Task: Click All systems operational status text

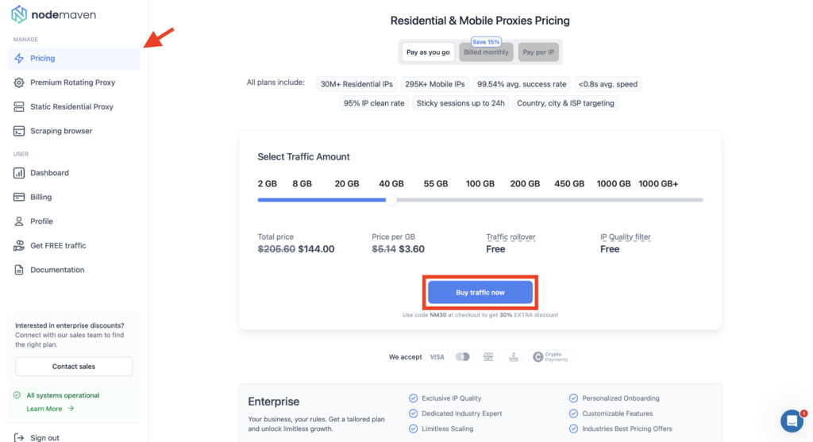Action: point(63,395)
